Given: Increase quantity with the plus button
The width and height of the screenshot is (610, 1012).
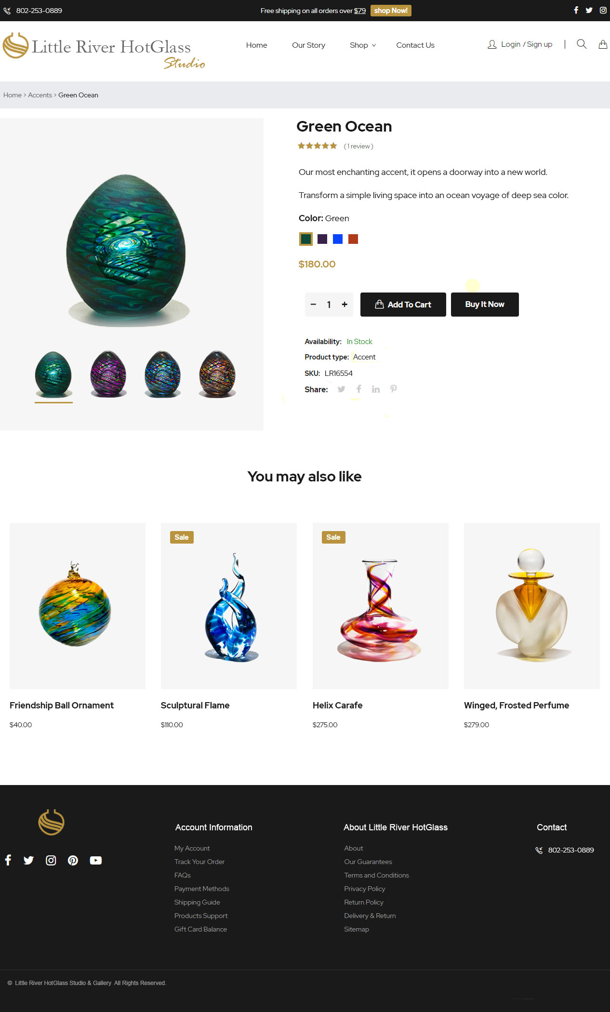Looking at the screenshot, I should 345,305.
